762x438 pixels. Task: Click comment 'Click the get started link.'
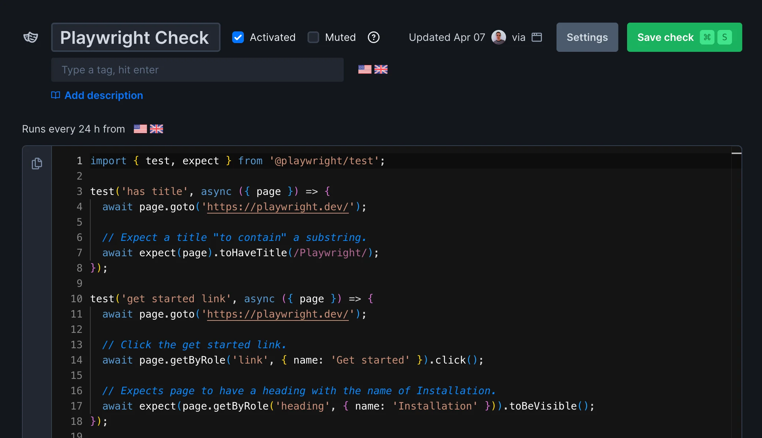point(194,345)
